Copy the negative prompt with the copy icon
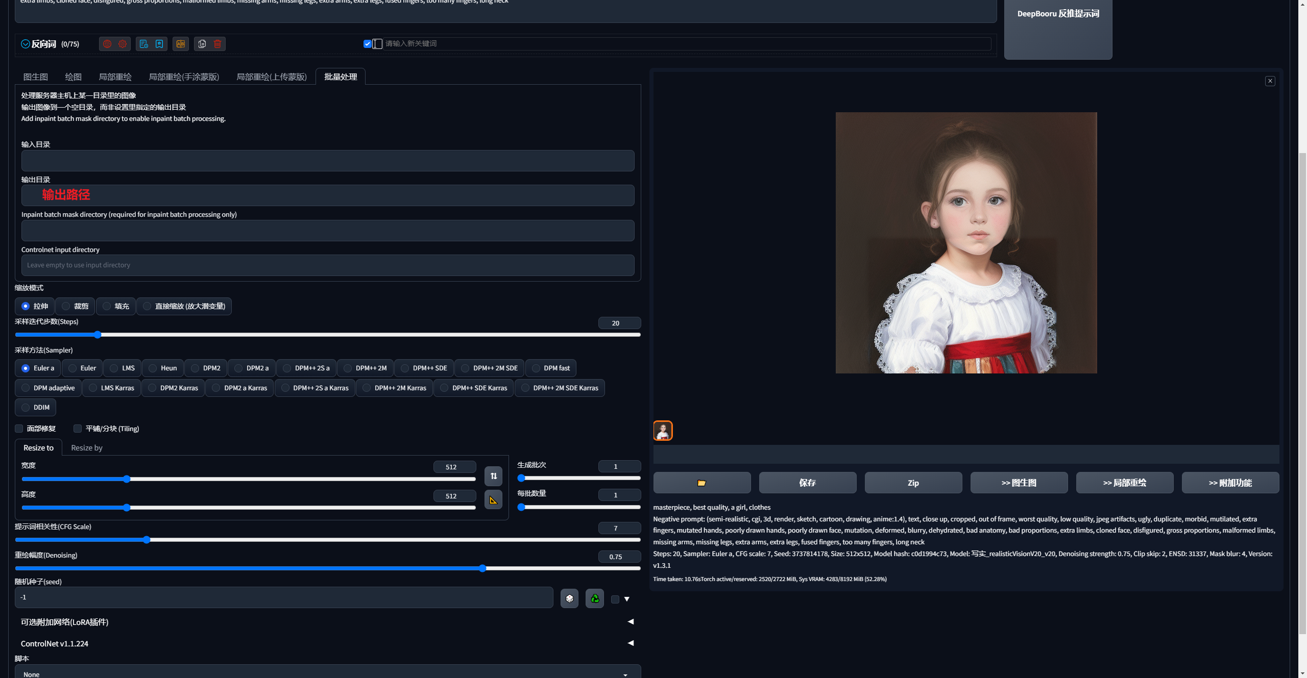1307x678 pixels. click(x=202, y=44)
